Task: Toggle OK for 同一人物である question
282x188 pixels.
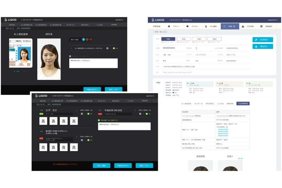Action: [x=114, y=48]
